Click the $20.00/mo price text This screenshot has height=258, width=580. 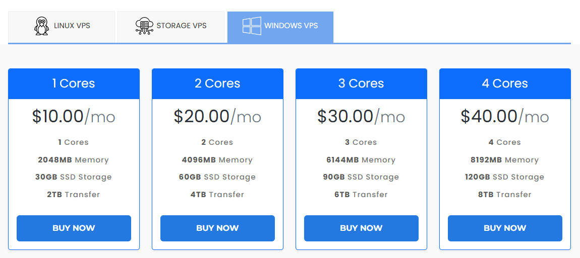[217, 117]
